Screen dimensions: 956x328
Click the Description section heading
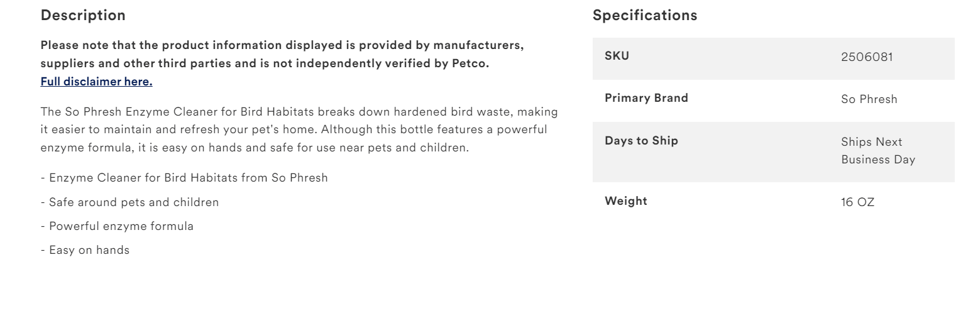(x=83, y=16)
